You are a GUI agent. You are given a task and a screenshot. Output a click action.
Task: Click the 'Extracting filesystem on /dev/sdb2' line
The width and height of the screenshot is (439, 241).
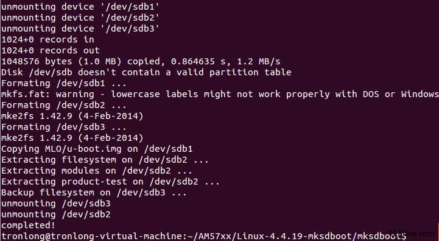click(x=105, y=160)
